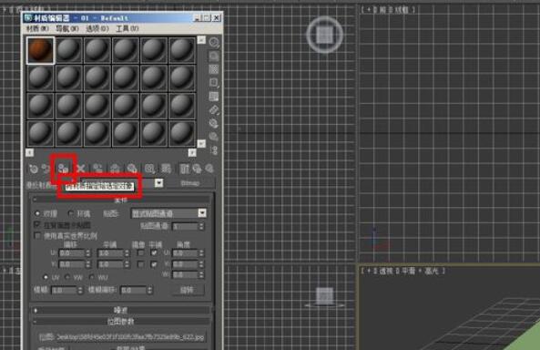Enable the U mirror checkbox
The height and width of the screenshot is (350, 540).
click(140, 253)
